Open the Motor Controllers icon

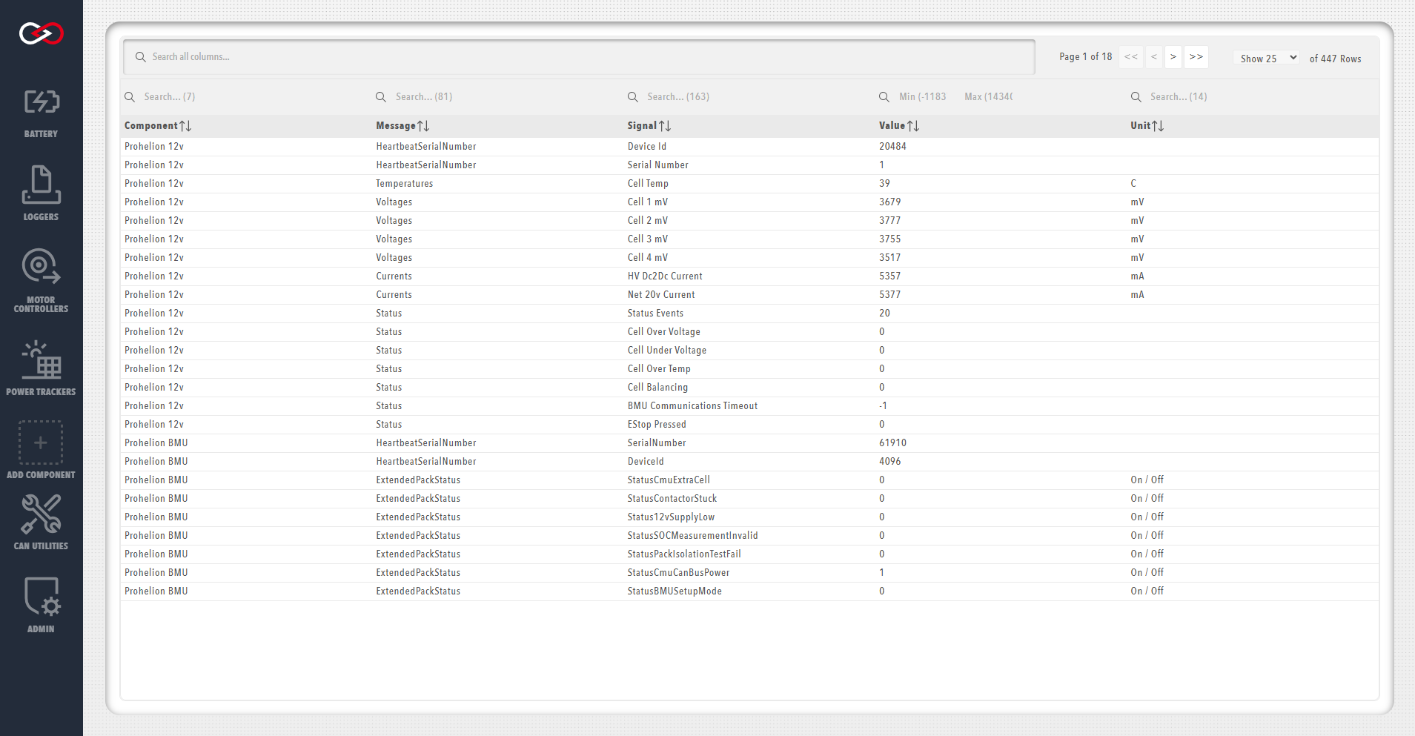tap(42, 267)
